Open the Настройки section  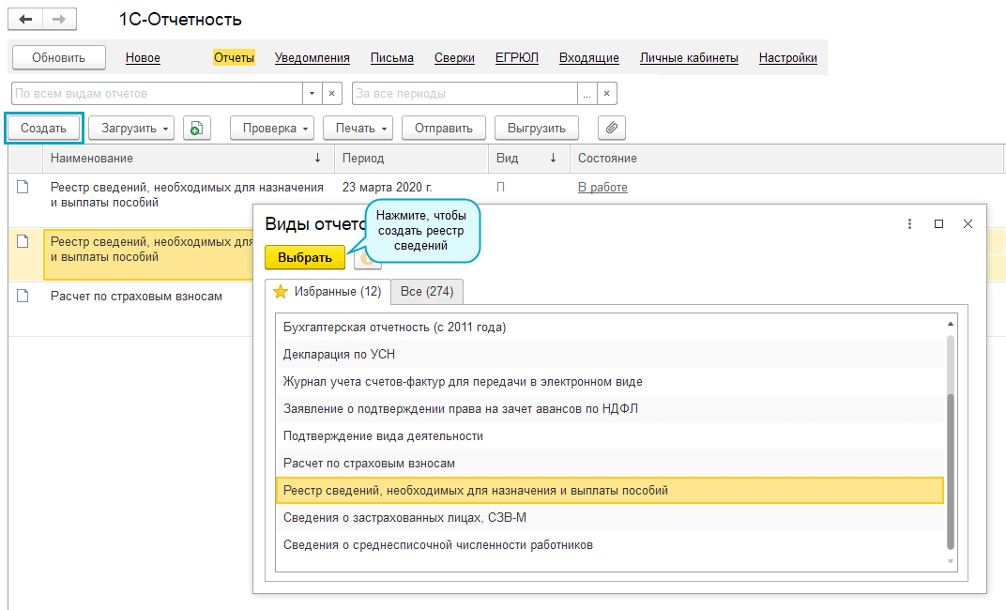788,58
